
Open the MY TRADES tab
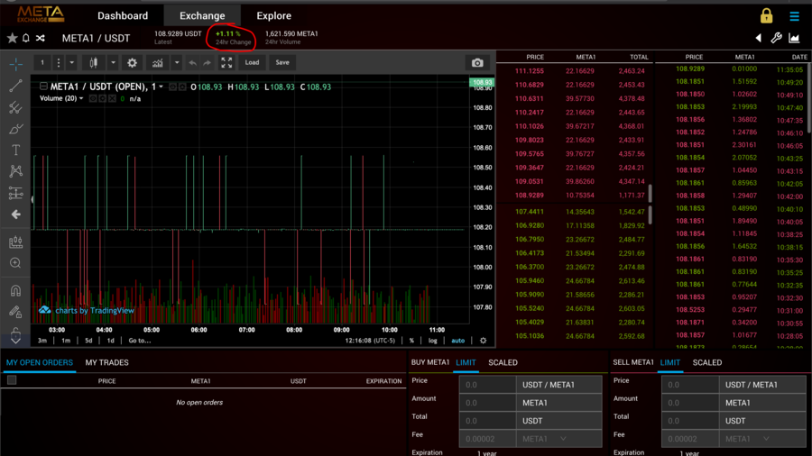click(106, 362)
